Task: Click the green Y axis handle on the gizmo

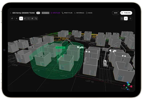Action: point(129,84)
